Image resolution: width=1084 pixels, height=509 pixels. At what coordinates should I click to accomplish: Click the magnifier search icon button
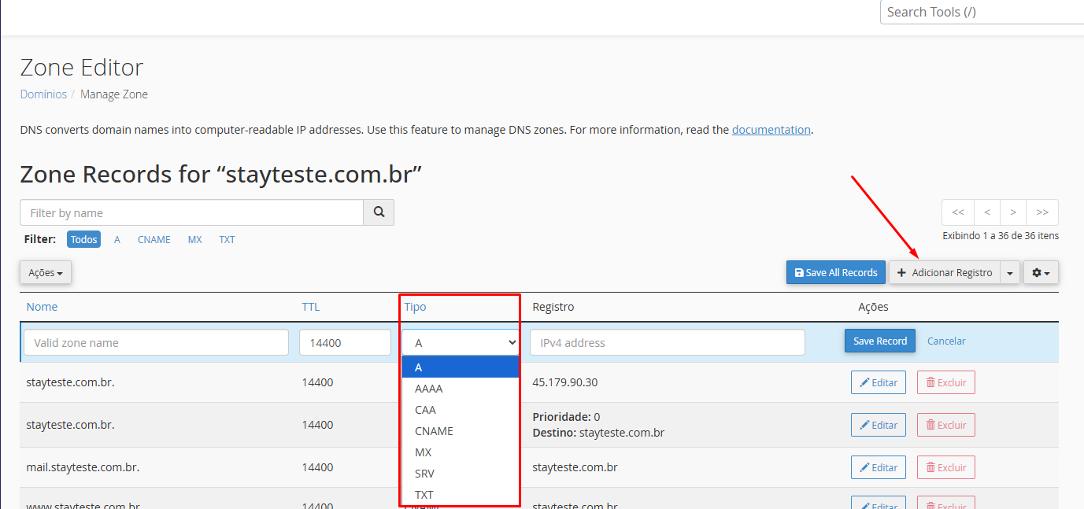coord(379,212)
